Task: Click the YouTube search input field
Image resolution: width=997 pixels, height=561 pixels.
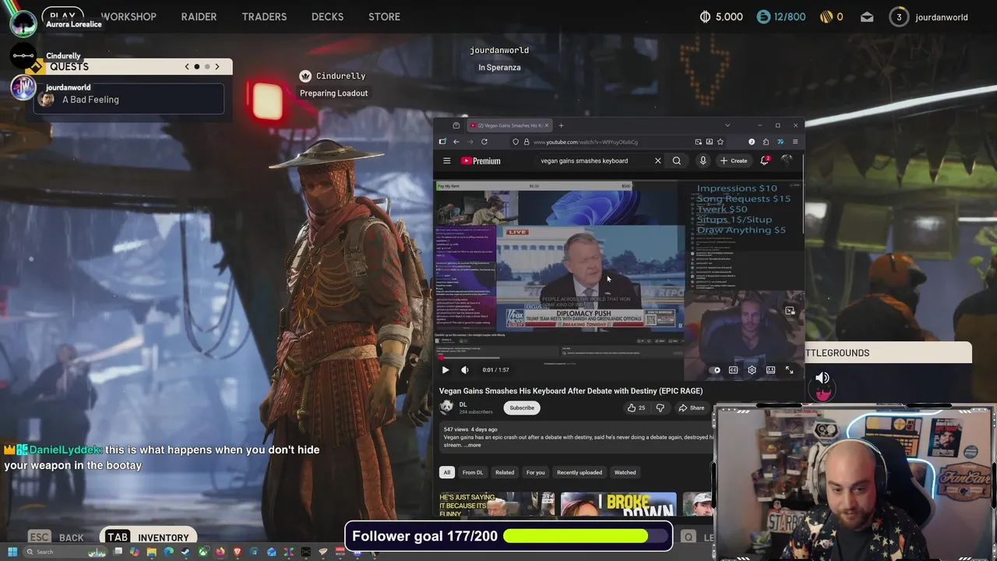Action: coord(596,161)
